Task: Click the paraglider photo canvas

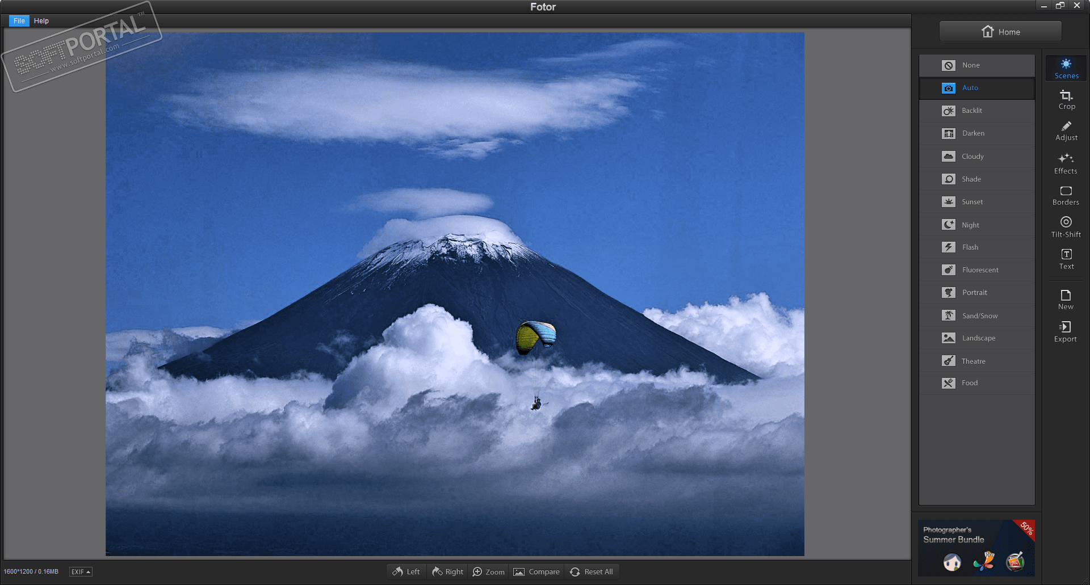Action: (455, 294)
